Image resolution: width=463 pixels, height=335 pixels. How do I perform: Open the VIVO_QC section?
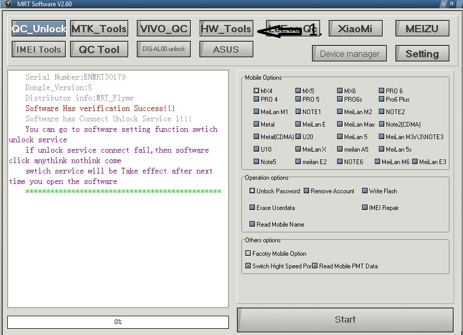click(x=164, y=29)
